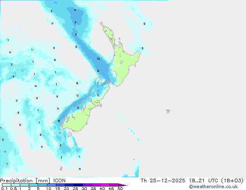Click the 'Precipitation [mm]' title text
The height and width of the screenshot is (190, 246).
tap(25, 181)
